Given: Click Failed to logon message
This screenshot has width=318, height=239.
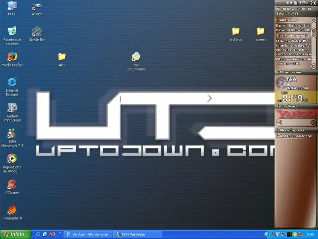Looking at the screenshot, I should [296, 136].
